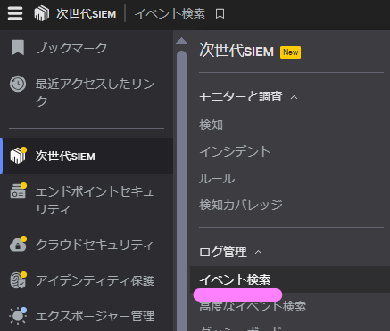Open the 検知カバレッジ link
Screen dimensions: 390x331
[241, 205]
